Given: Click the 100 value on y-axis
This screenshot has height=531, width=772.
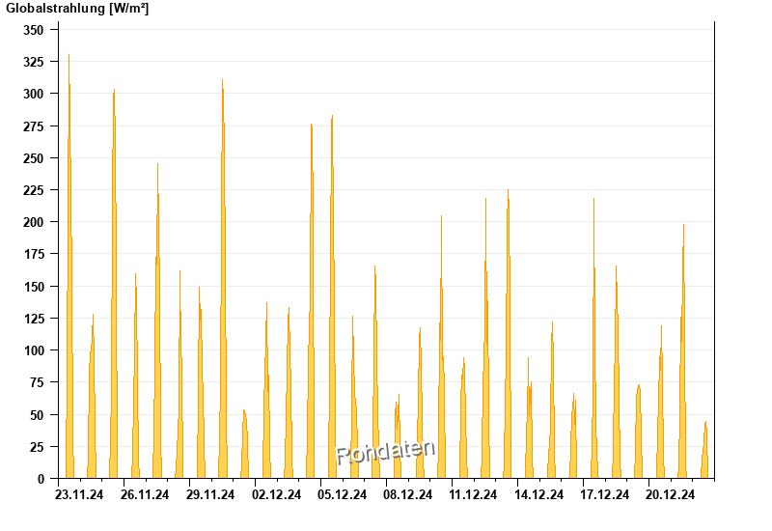Looking at the screenshot, I should click(x=34, y=350).
